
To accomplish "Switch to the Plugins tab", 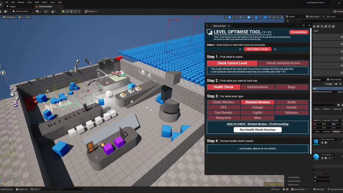I will click(12, 6).
